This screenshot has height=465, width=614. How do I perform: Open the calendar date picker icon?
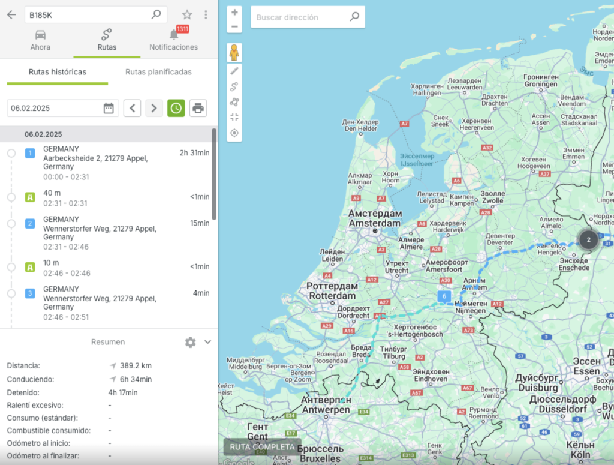click(x=109, y=108)
